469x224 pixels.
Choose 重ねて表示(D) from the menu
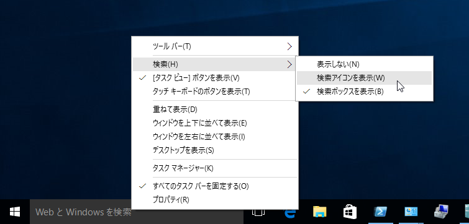[216, 110]
